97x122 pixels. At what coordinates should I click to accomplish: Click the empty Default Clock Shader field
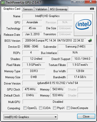[85, 95]
